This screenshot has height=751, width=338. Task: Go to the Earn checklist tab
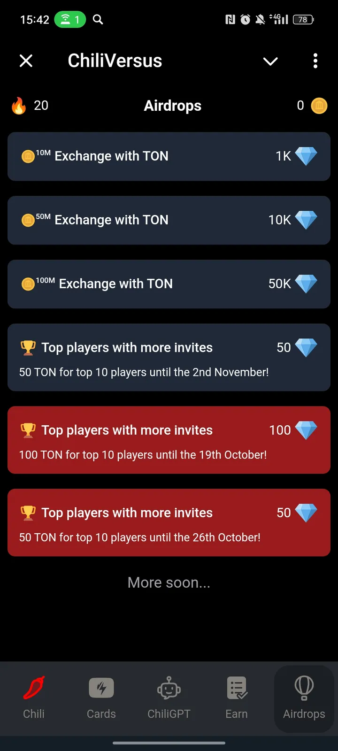(x=237, y=697)
